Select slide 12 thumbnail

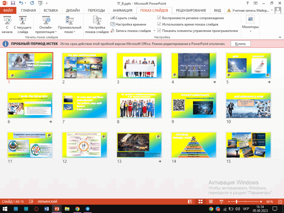(x=85, y=145)
